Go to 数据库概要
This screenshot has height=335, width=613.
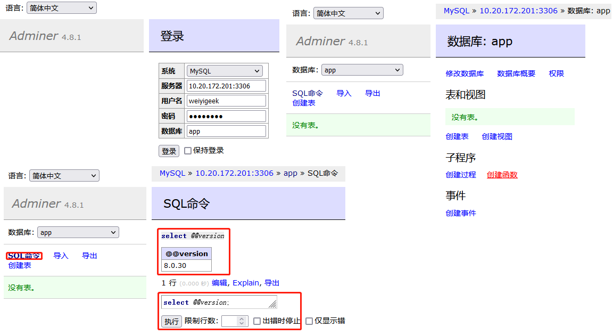(516, 73)
